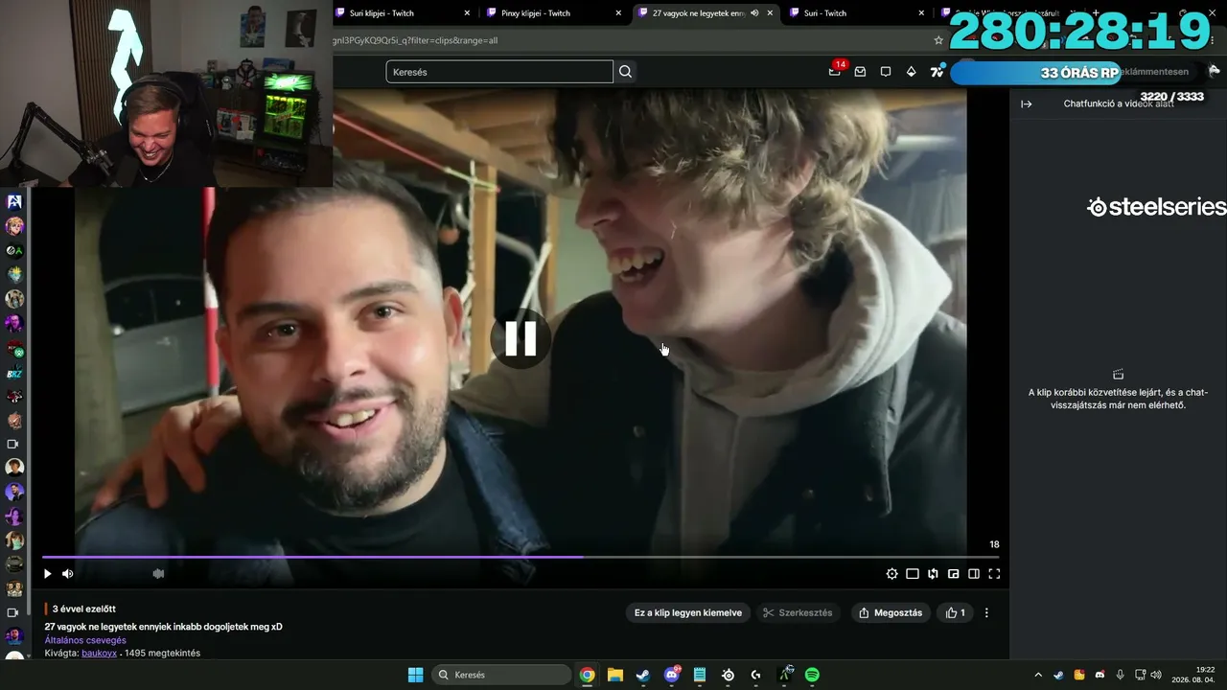Open Google Chrome from the taskbar
This screenshot has width=1227, height=690.
[x=587, y=675]
